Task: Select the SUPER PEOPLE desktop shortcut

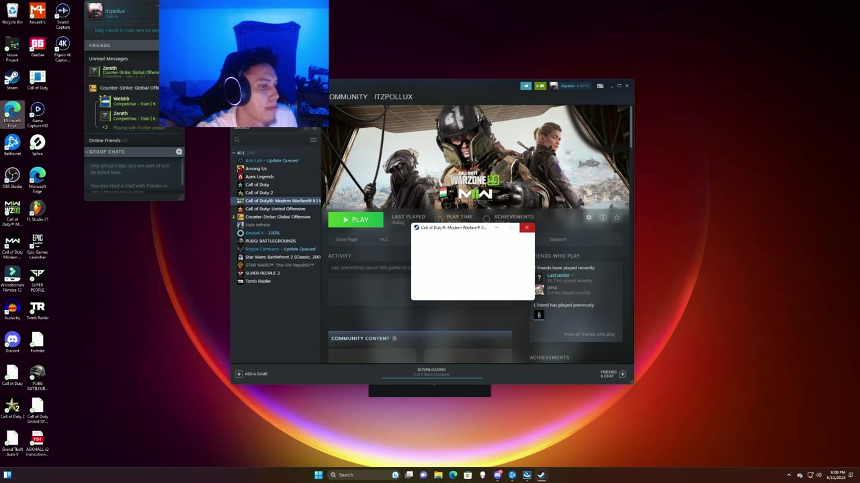Action: 38,280
